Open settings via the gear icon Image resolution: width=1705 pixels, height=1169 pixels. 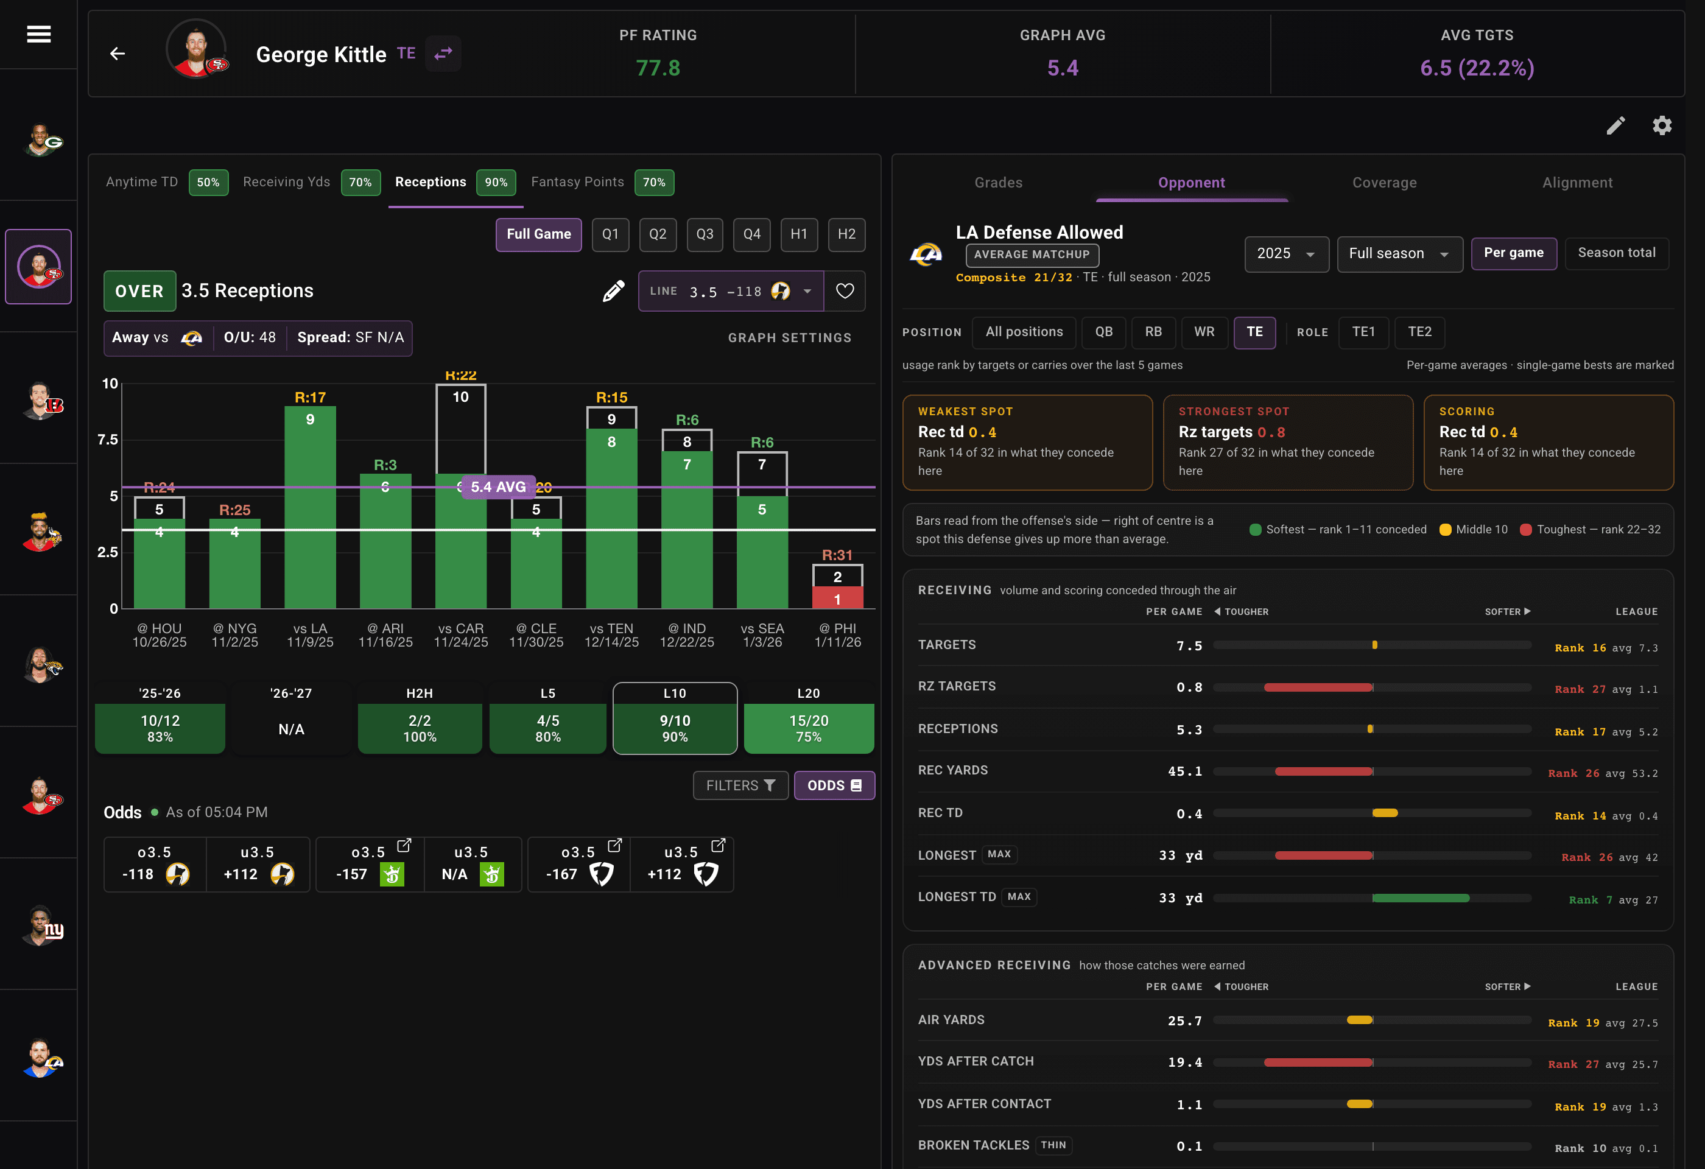(1662, 125)
